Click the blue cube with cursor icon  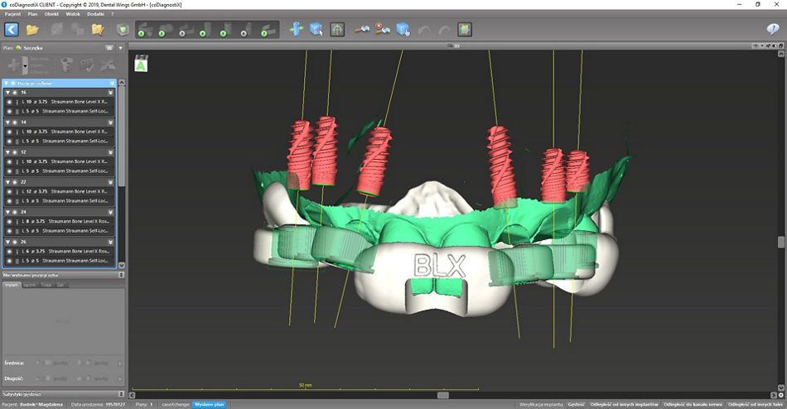point(316,30)
